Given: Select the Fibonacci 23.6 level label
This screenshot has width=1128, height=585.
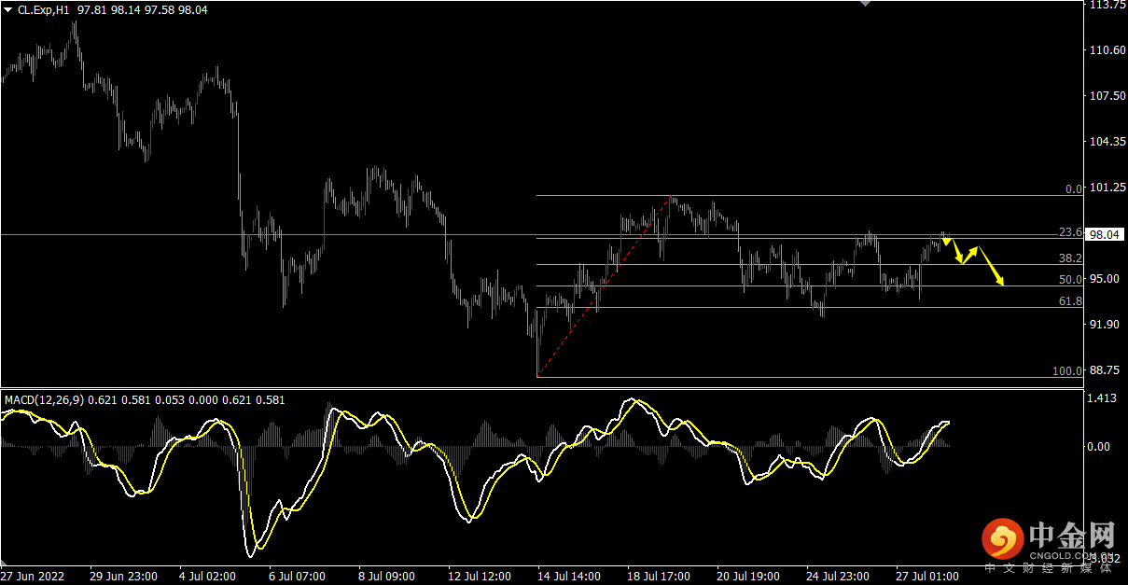Looking at the screenshot, I should [1069, 232].
